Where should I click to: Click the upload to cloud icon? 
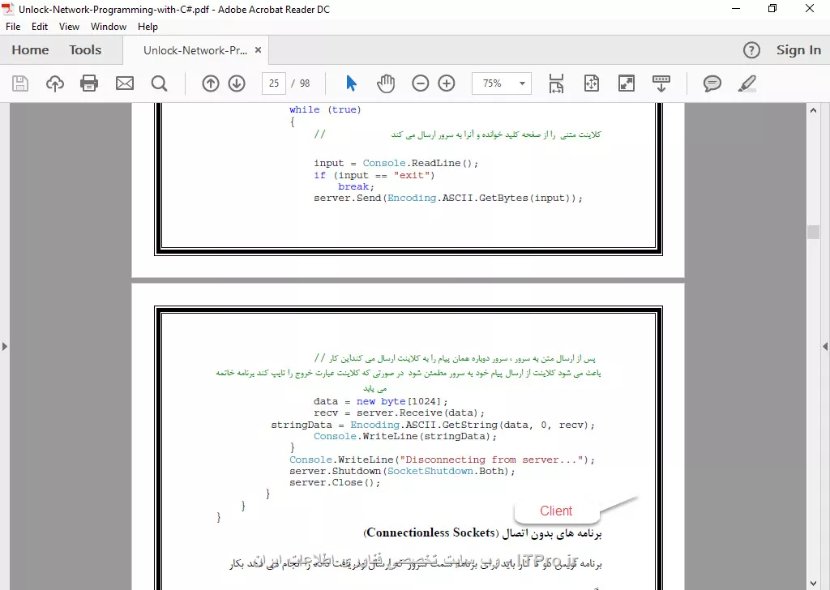(55, 83)
